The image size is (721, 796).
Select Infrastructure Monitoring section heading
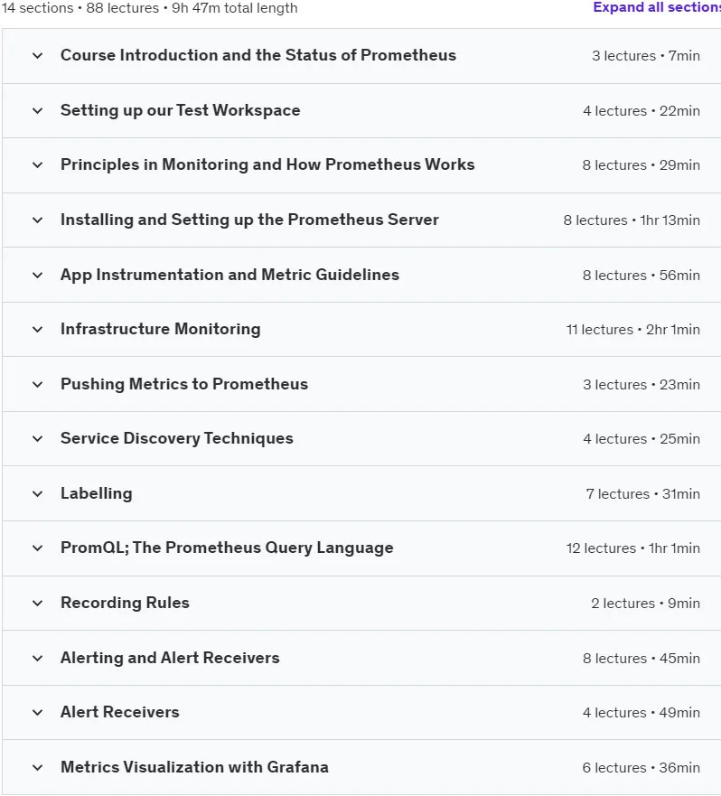[x=161, y=329]
